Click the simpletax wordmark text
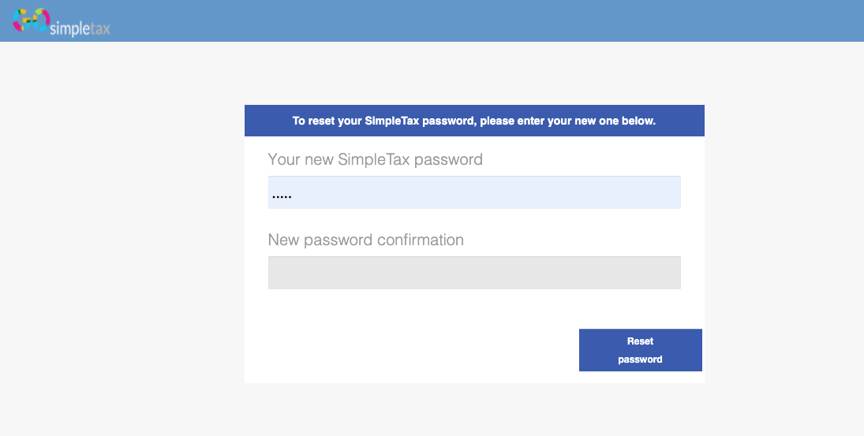The width and height of the screenshot is (864, 436). [x=80, y=28]
